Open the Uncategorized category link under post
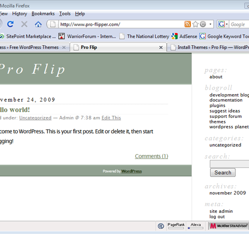 click(35, 118)
